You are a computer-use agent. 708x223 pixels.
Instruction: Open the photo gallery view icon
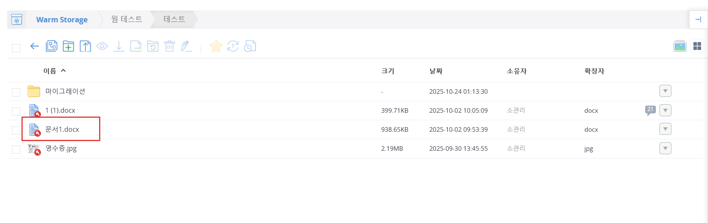click(x=679, y=46)
